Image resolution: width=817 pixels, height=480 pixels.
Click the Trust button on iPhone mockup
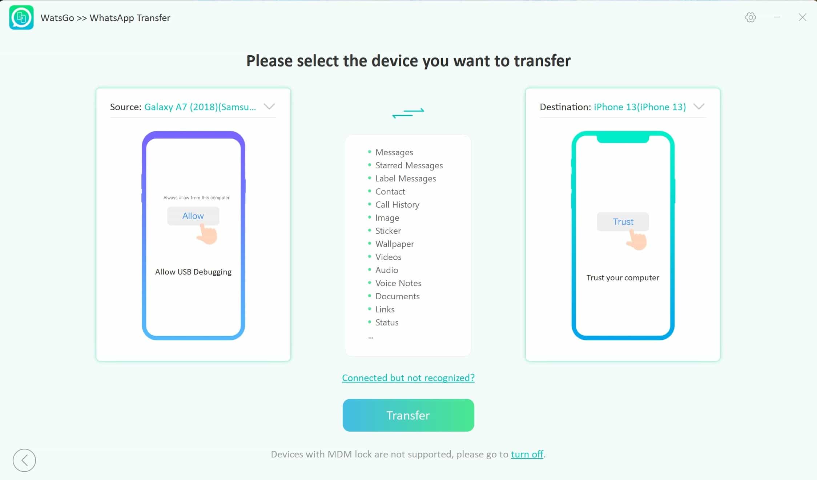(x=623, y=222)
